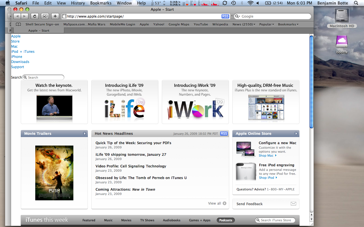364x227 pixels.
Task: Click the Sync status menu bar icon
Action: (x=225, y=3)
